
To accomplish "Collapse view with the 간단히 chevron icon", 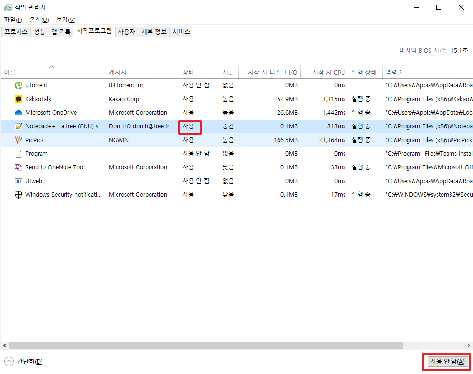I will (x=9, y=361).
